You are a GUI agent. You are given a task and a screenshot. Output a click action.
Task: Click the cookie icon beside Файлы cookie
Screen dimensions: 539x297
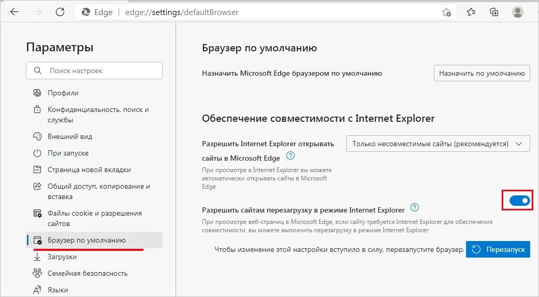(x=37, y=213)
